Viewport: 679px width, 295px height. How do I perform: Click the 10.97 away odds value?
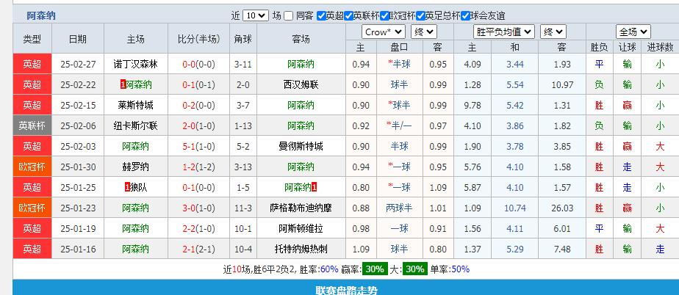pyautogui.click(x=562, y=85)
